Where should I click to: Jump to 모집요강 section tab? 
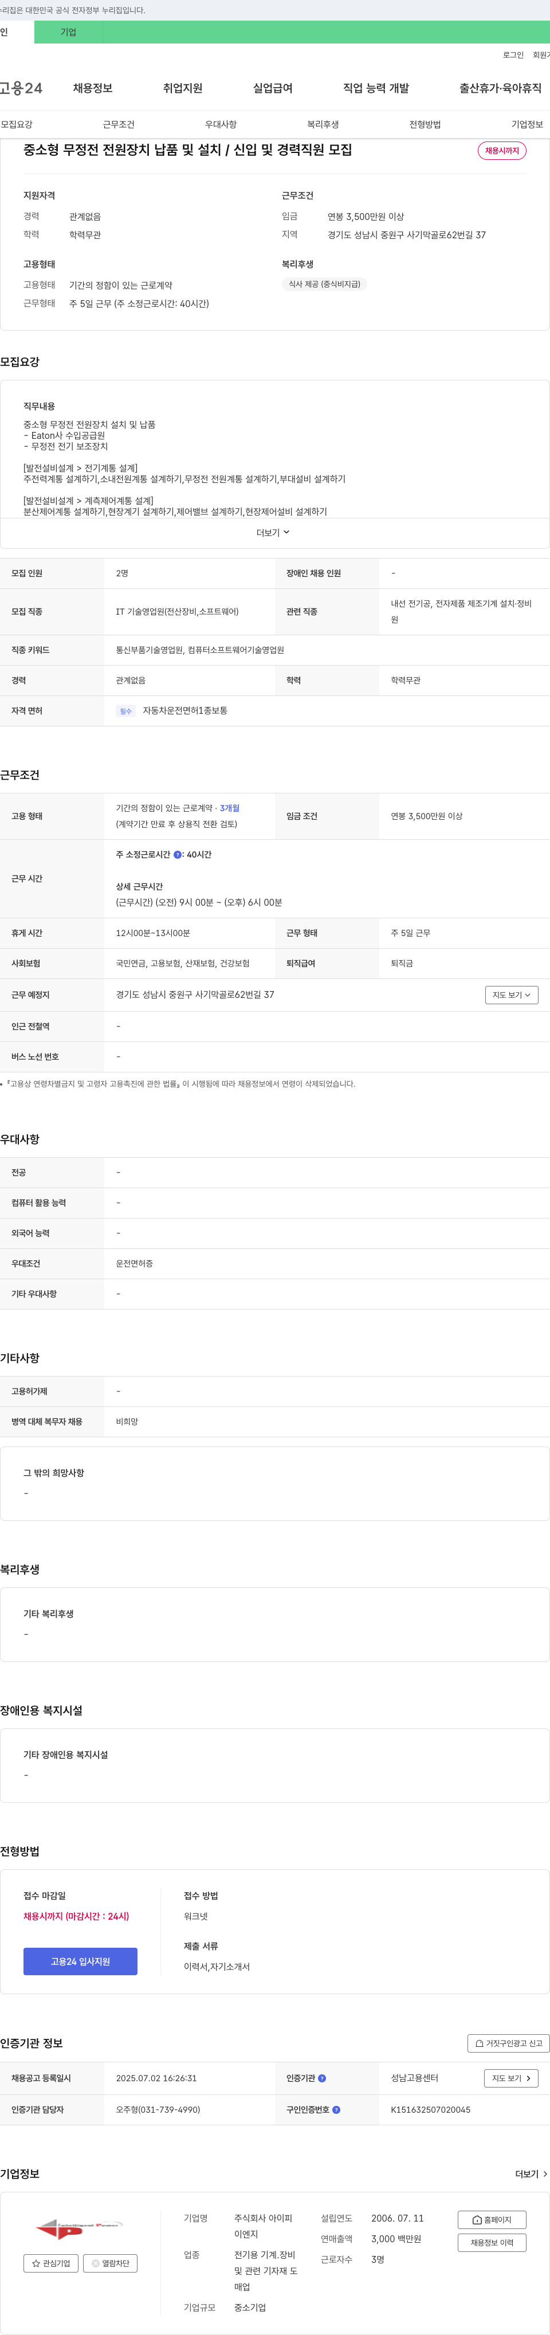tap(16, 124)
